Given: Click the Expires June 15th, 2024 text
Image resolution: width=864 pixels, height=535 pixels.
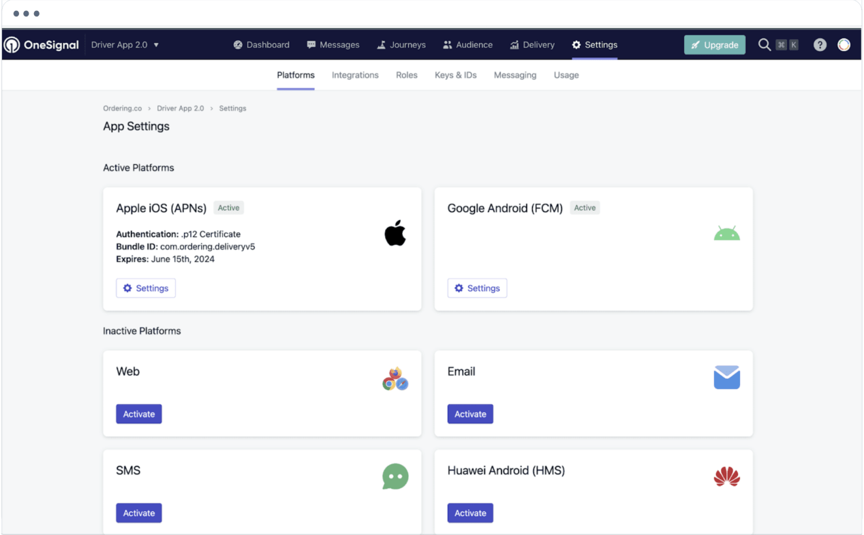Looking at the screenshot, I should click(165, 259).
